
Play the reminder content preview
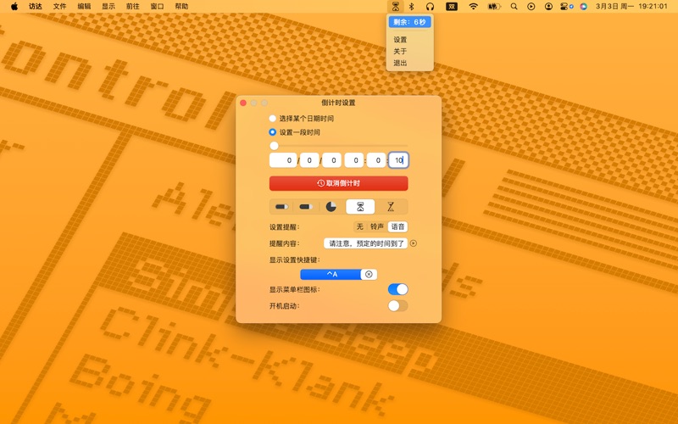tap(414, 243)
